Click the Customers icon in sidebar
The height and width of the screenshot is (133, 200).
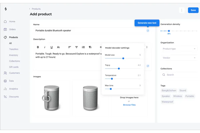[x=5, y=73]
